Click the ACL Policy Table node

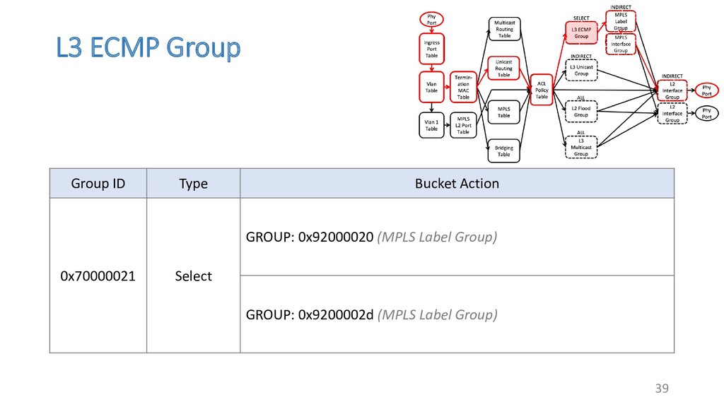[x=542, y=90]
